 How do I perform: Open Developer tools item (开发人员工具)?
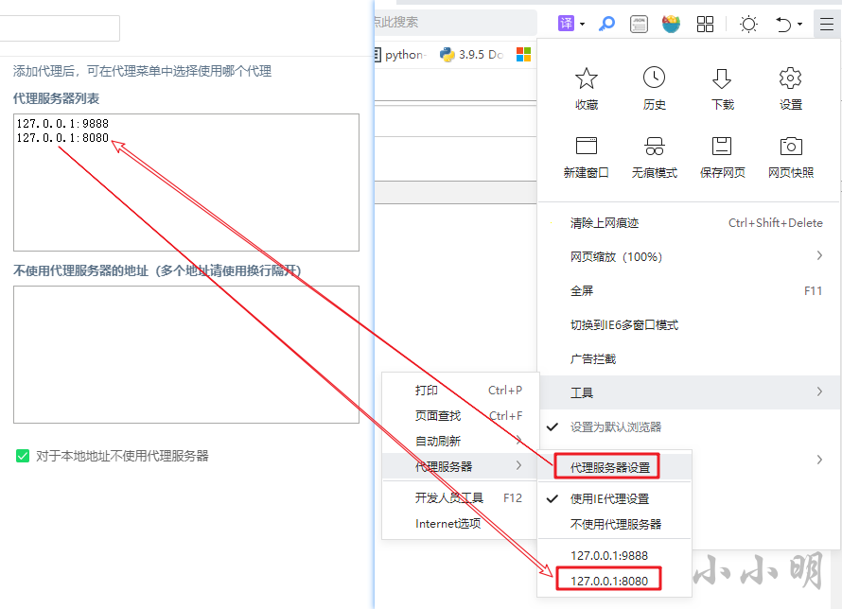pos(460,498)
